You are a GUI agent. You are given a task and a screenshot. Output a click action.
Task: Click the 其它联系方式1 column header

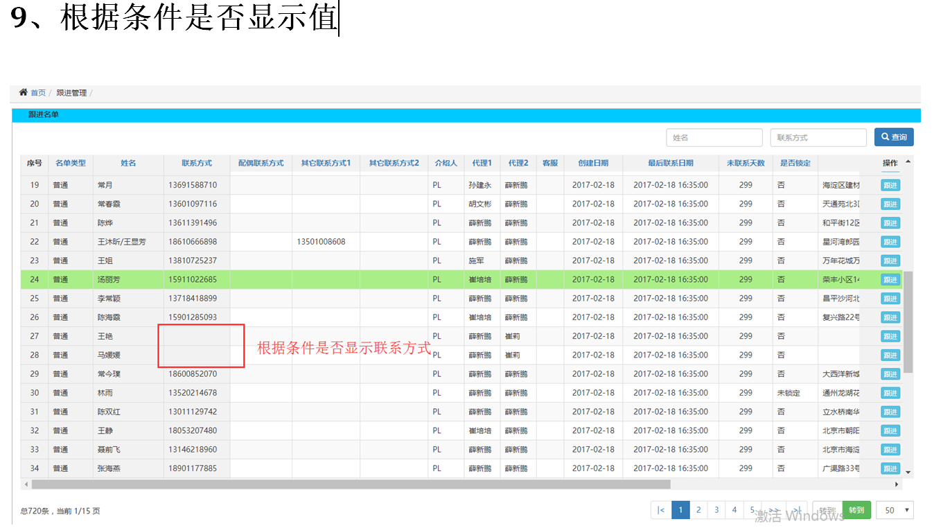click(326, 163)
